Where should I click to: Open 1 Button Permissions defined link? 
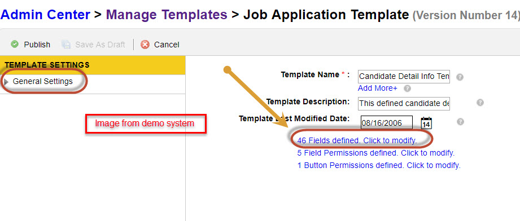379,165
